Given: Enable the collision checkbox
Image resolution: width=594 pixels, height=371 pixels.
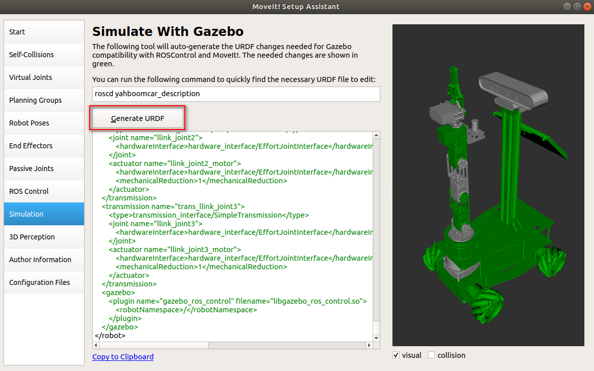Looking at the screenshot, I should pos(431,355).
